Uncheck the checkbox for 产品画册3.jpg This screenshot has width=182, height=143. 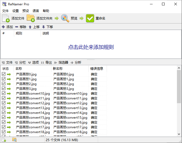(x=3, y=88)
